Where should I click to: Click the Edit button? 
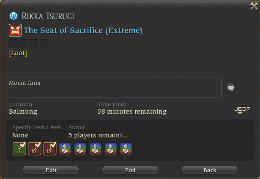[51, 170]
